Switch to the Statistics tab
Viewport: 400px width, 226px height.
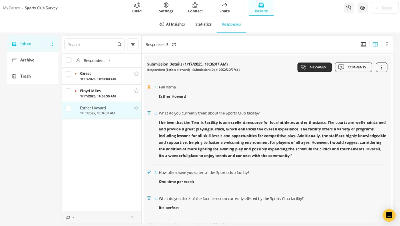coord(203,24)
